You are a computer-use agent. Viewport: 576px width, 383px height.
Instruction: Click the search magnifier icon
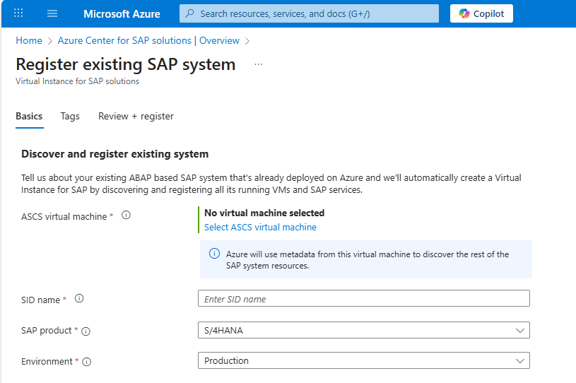tap(189, 13)
